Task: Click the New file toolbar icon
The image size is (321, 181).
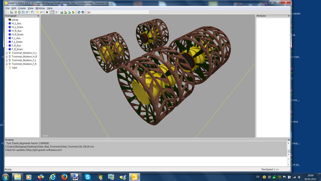Action: (7, 12)
